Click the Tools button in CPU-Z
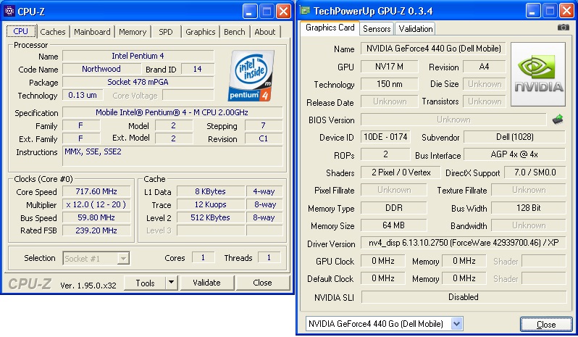The width and height of the screenshot is (578, 337). click(146, 283)
